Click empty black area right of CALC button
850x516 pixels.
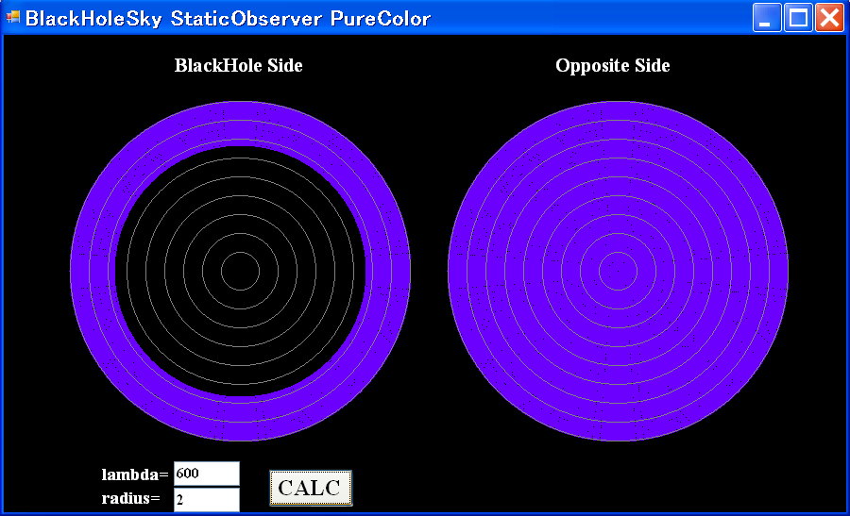coord(567,486)
